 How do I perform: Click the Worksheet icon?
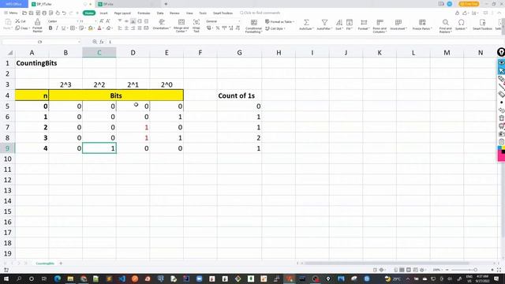pos(398,22)
